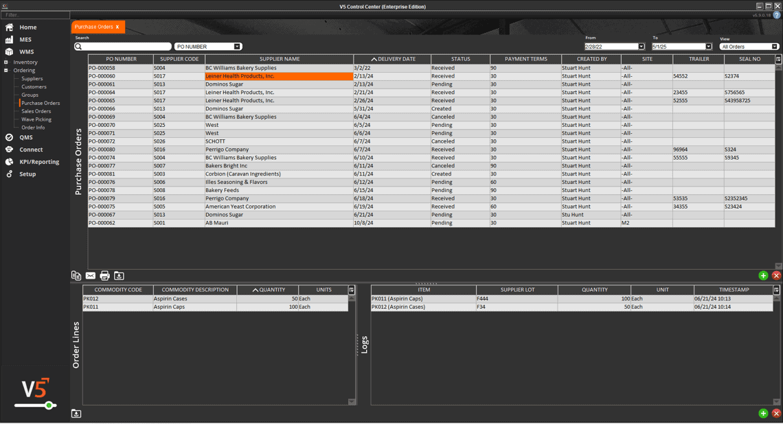This screenshot has width=783, height=424.
Task: Click the seal number S43958725 cell
Action: pos(749,101)
